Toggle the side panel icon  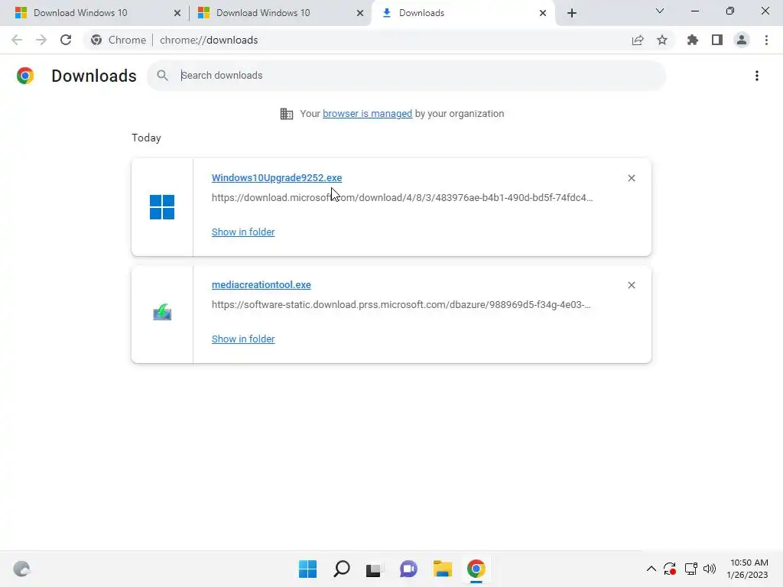coord(717,40)
